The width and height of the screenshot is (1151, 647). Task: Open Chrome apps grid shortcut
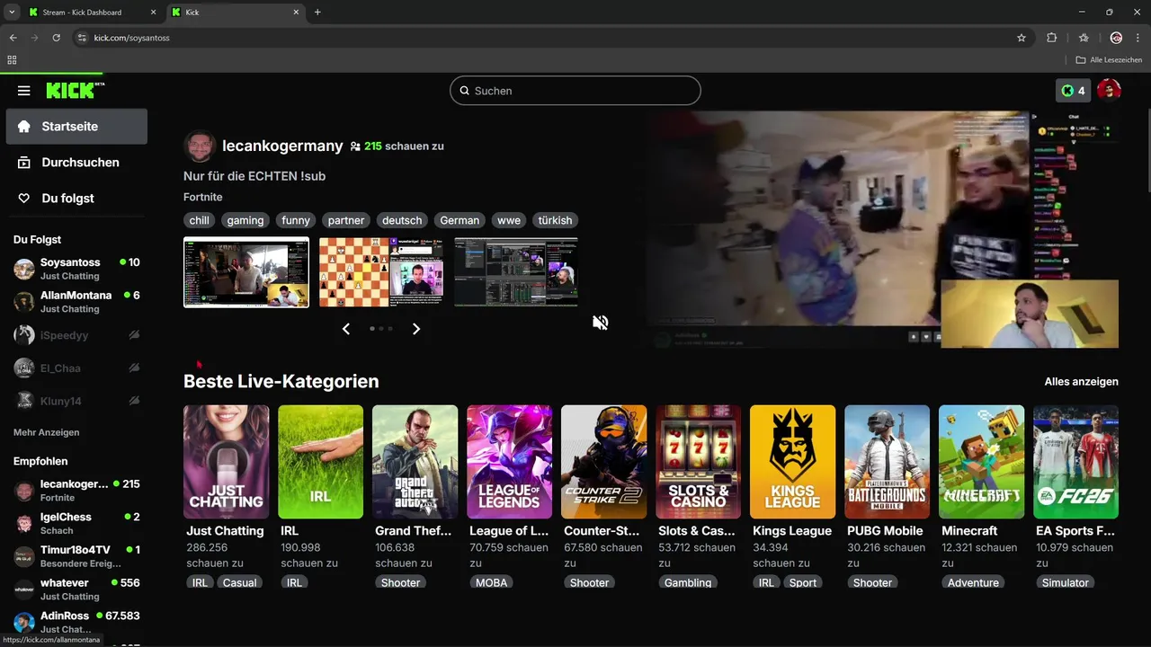click(12, 60)
